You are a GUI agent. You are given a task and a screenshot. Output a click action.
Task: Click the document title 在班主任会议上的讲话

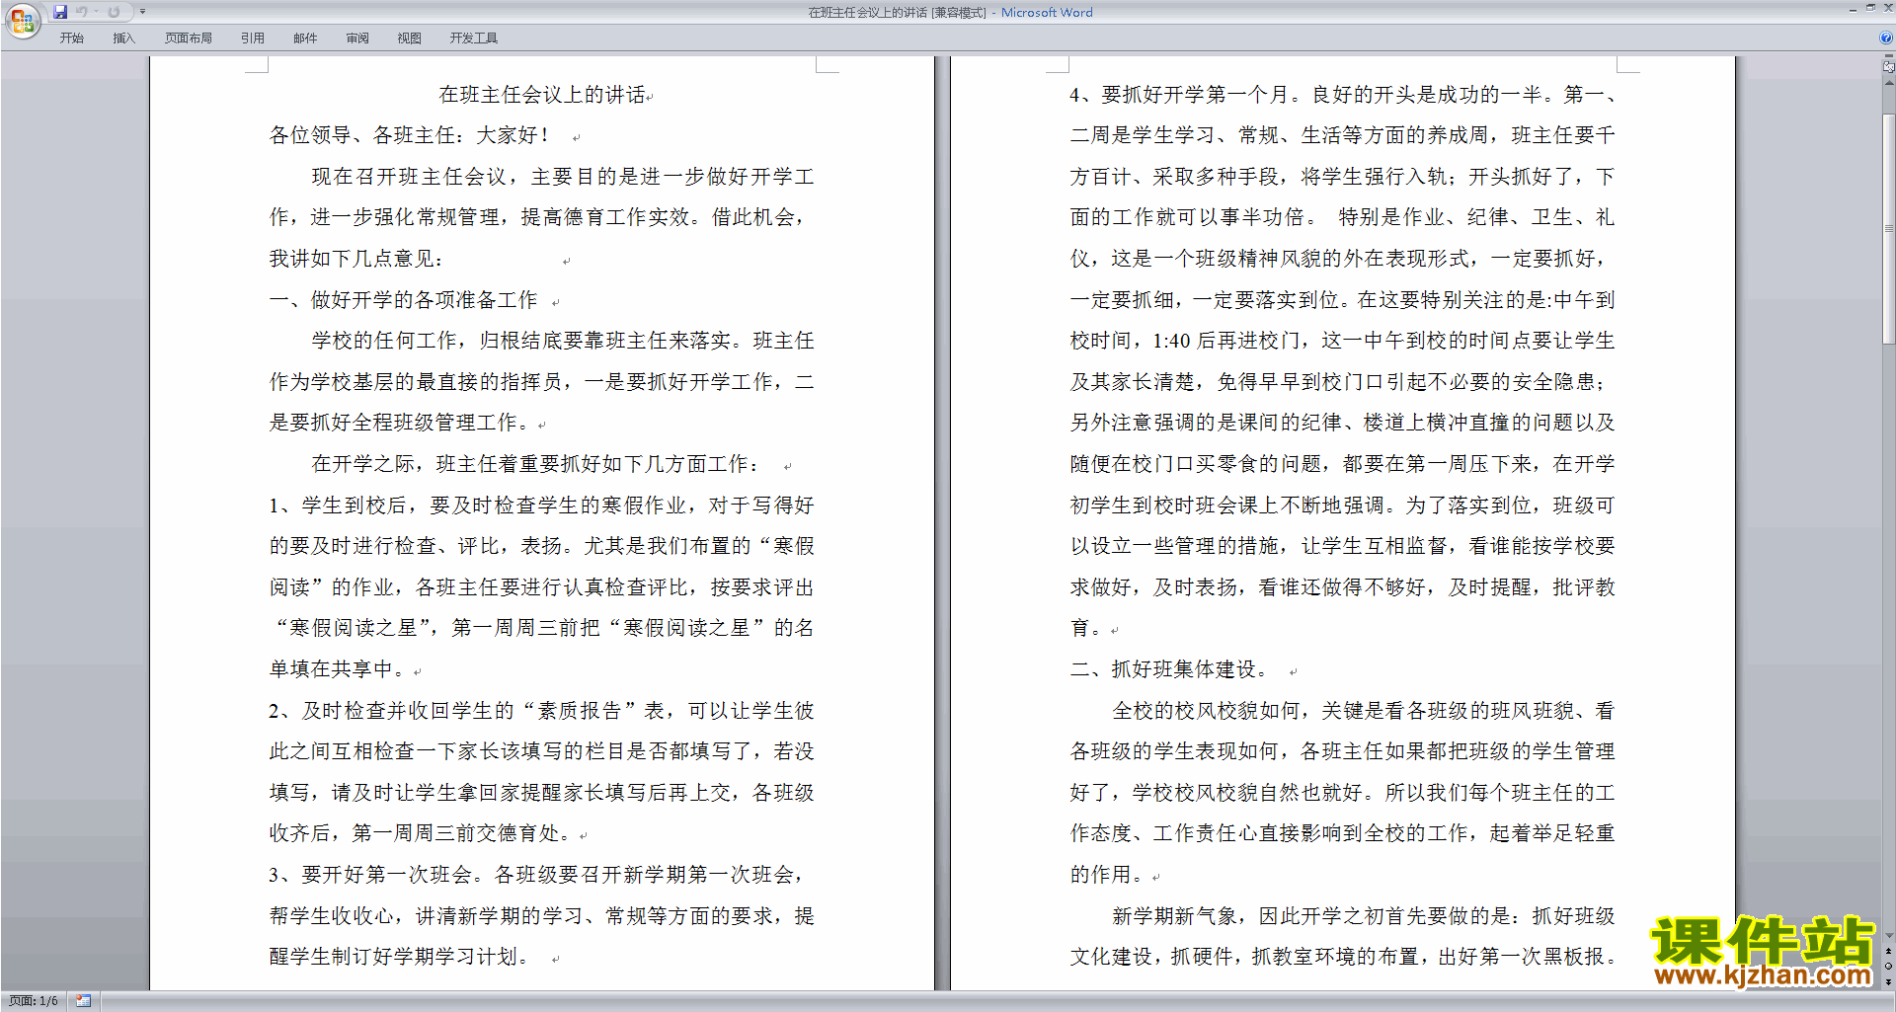542,95
